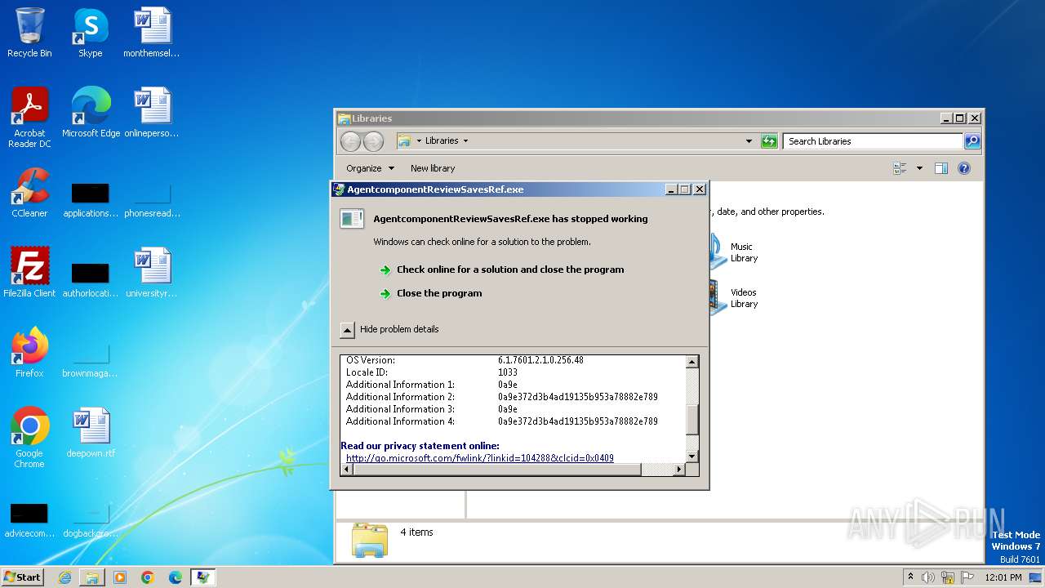Go back in Libraries window
The image size is (1045, 588).
350,141
